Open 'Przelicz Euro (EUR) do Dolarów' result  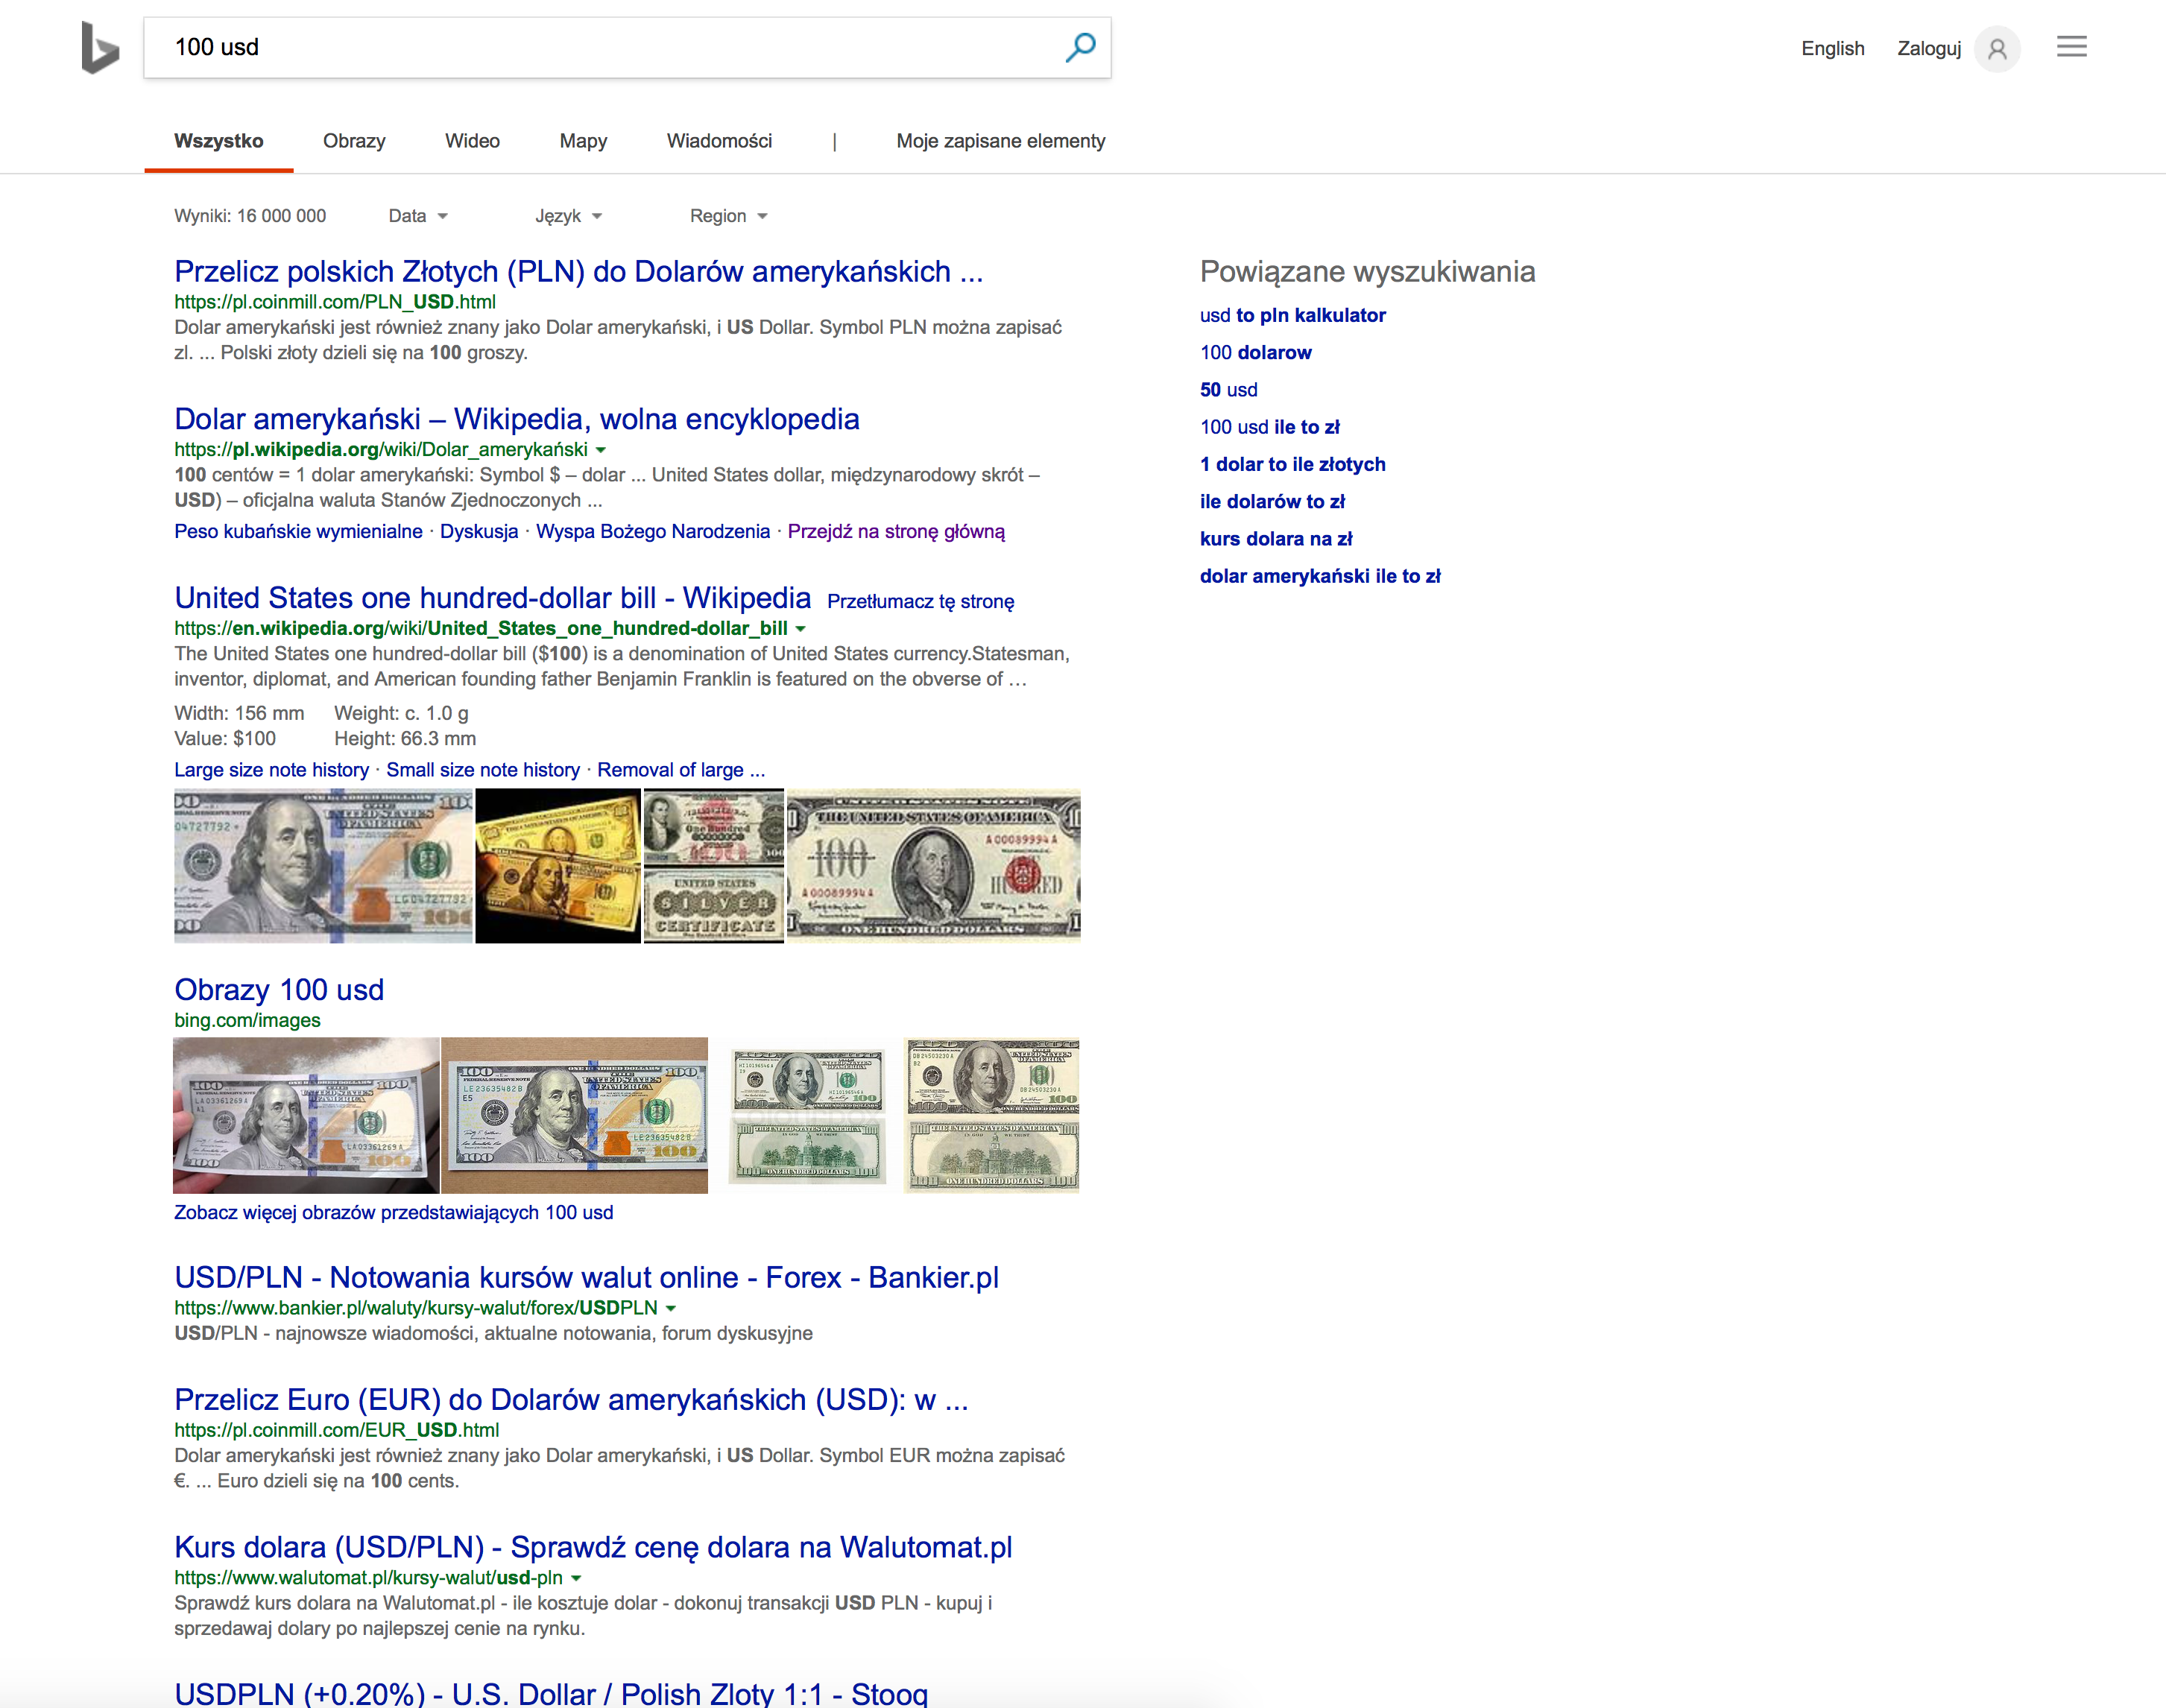[x=571, y=1400]
